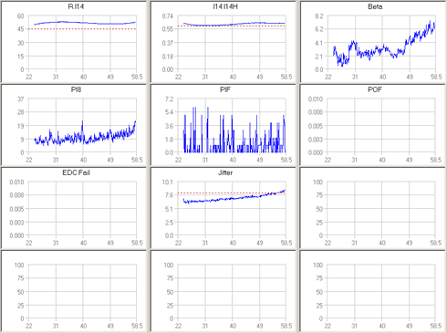Open the Beta graph panel
This screenshot has height=333, width=447.
(373, 42)
